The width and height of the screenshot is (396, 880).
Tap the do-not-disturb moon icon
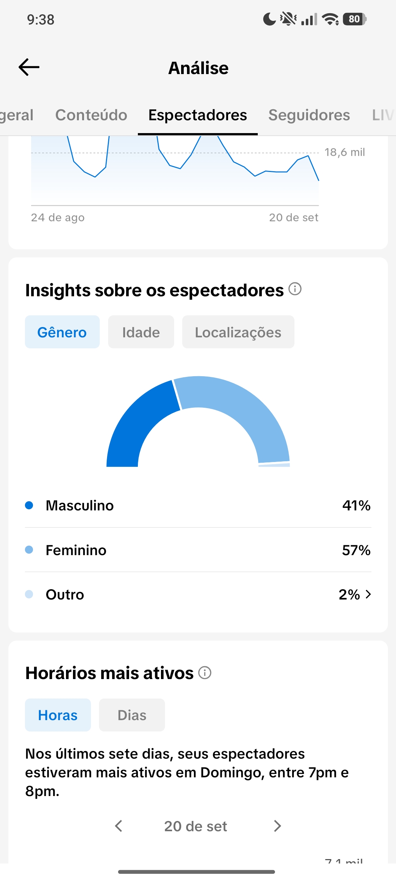pyautogui.click(x=269, y=19)
